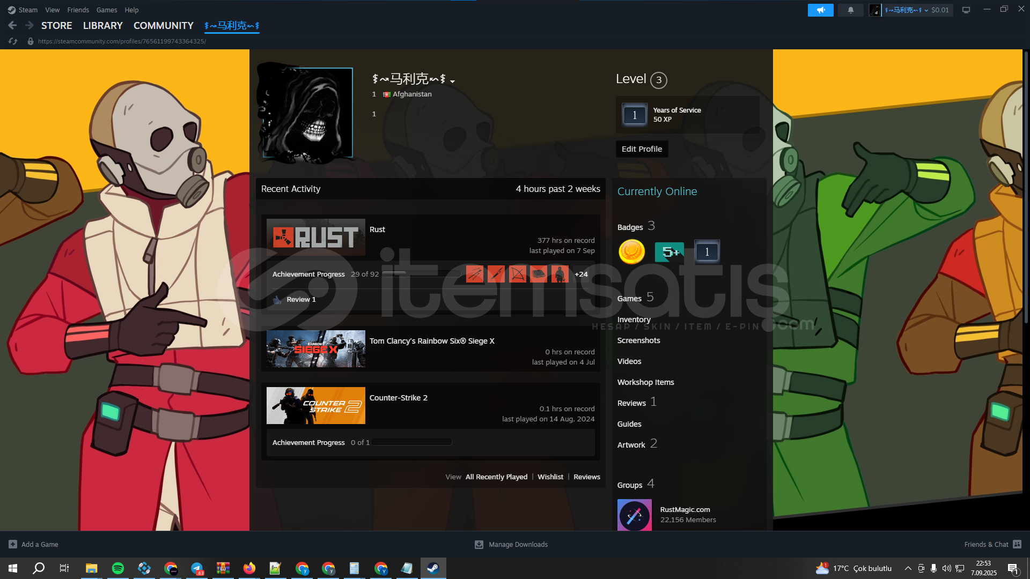The height and width of the screenshot is (579, 1030).
Task: Click the first Rust achievement icon
Action: pyautogui.click(x=474, y=274)
